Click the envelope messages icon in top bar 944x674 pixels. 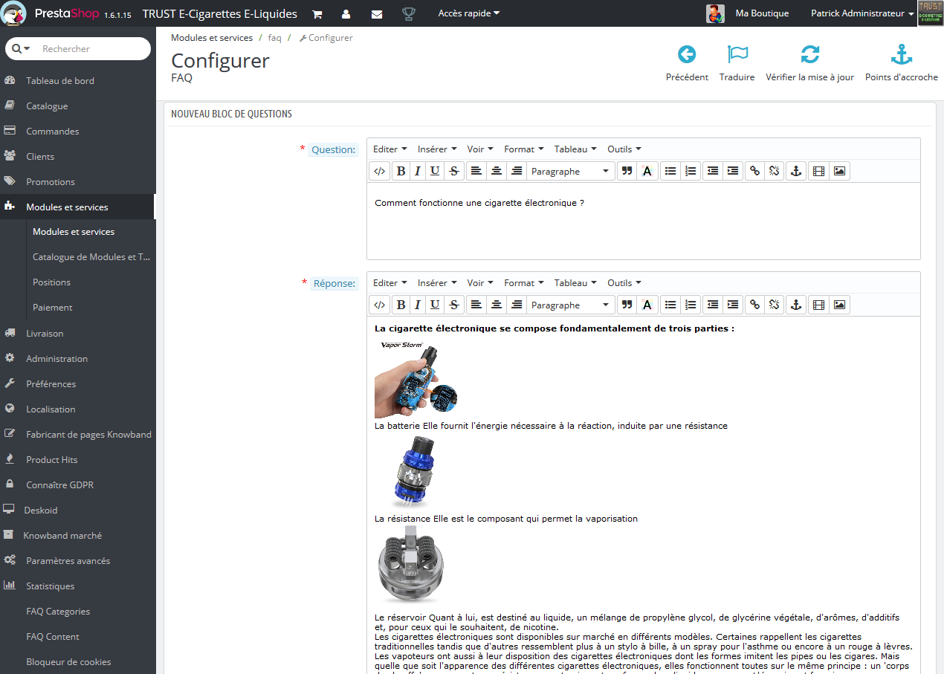[377, 14]
